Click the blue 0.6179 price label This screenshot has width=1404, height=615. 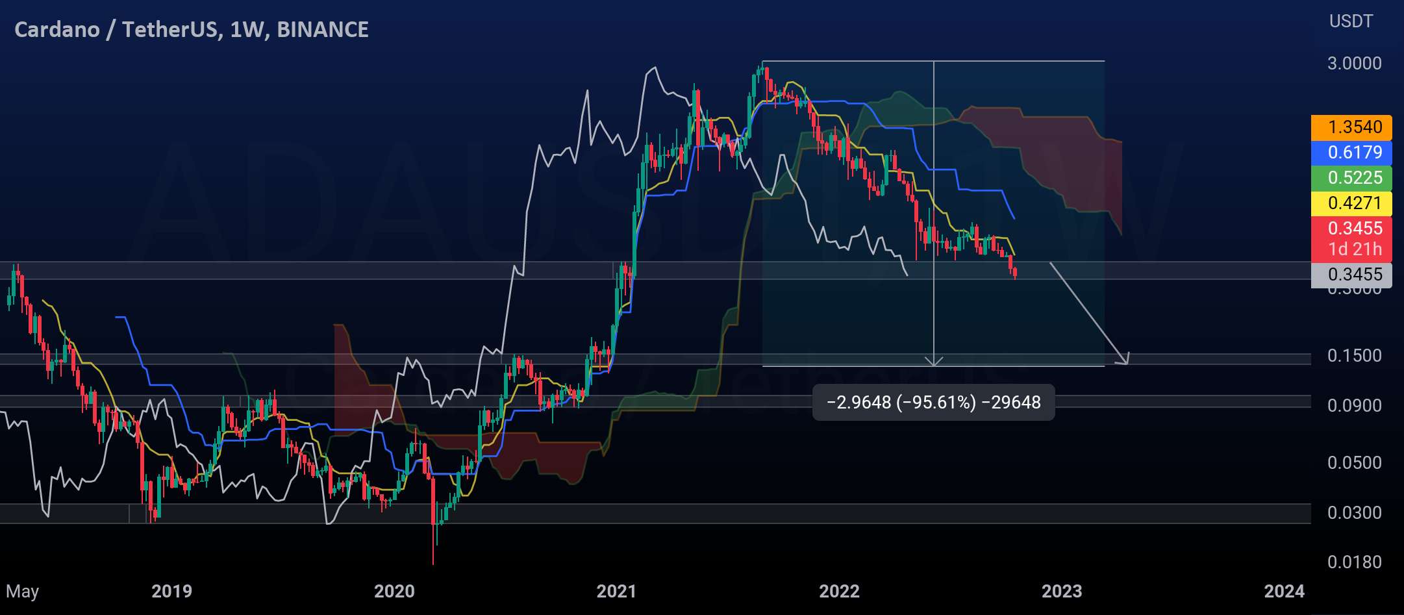tap(1351, 153)
